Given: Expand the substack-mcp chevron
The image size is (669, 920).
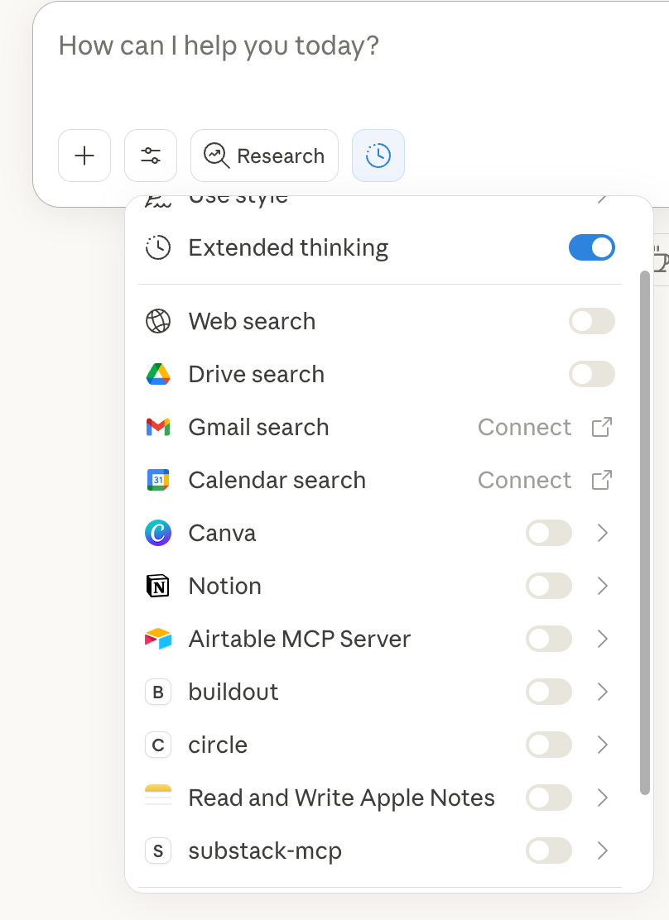Looking at the screenshot, I should (602, 851).
